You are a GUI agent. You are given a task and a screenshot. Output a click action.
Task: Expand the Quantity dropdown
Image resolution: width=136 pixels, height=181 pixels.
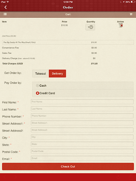click(90, 27)
